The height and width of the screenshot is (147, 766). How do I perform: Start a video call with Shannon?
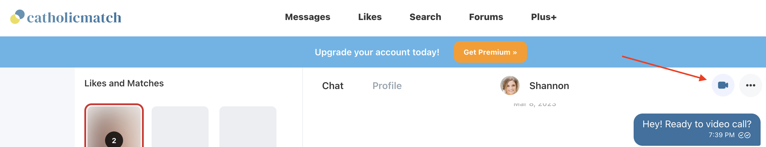point(723,85)
